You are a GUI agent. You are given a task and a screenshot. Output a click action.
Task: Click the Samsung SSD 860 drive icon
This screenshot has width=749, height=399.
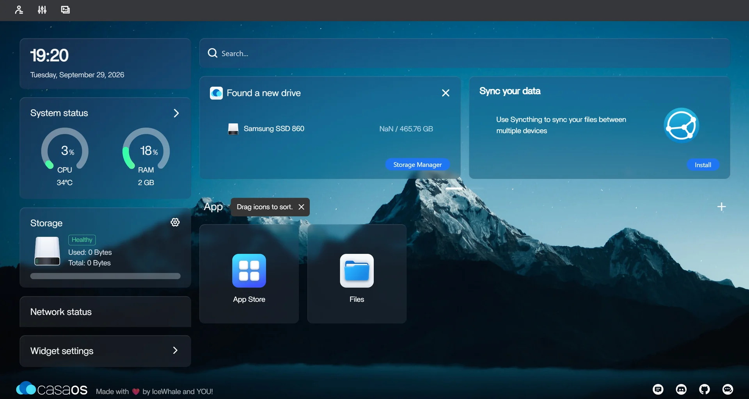coord(233,129)
